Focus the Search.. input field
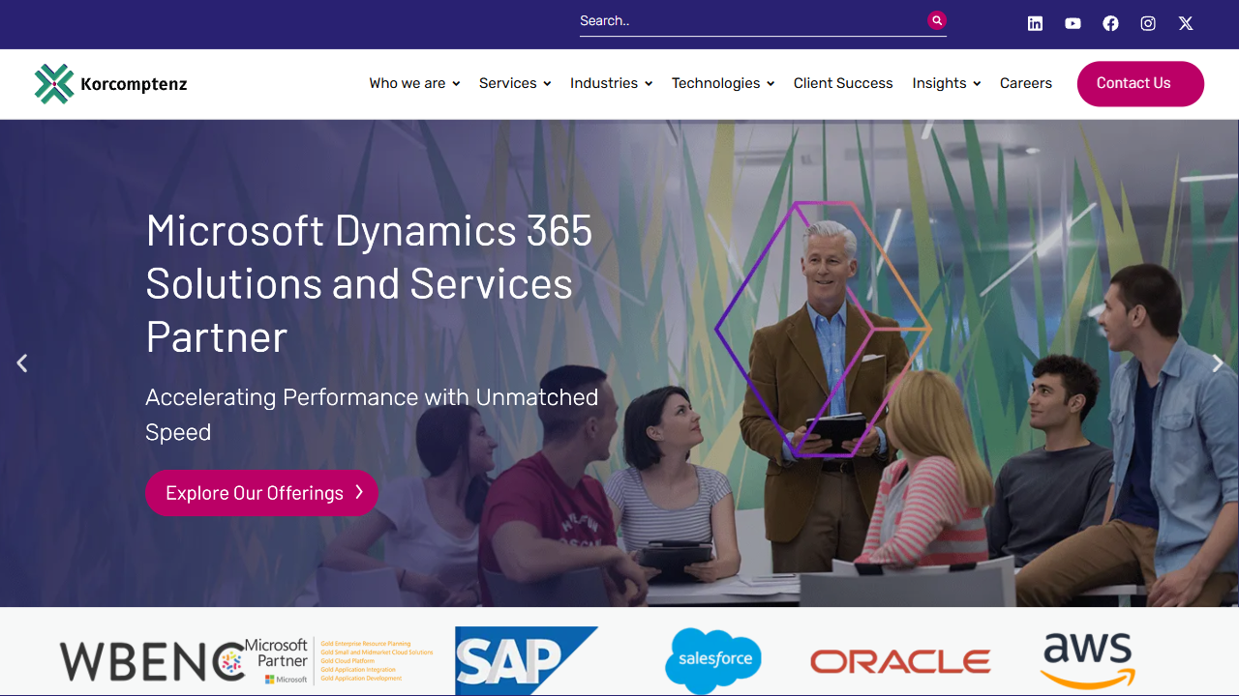The width and height of the screenshot is (1239, 696). coord(751,20)
